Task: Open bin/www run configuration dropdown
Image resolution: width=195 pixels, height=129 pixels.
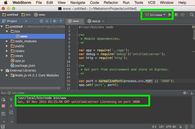Action: [155, 15]
